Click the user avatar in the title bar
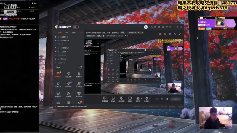The width and height of the screenshot is (237, 133). [146, 27]
